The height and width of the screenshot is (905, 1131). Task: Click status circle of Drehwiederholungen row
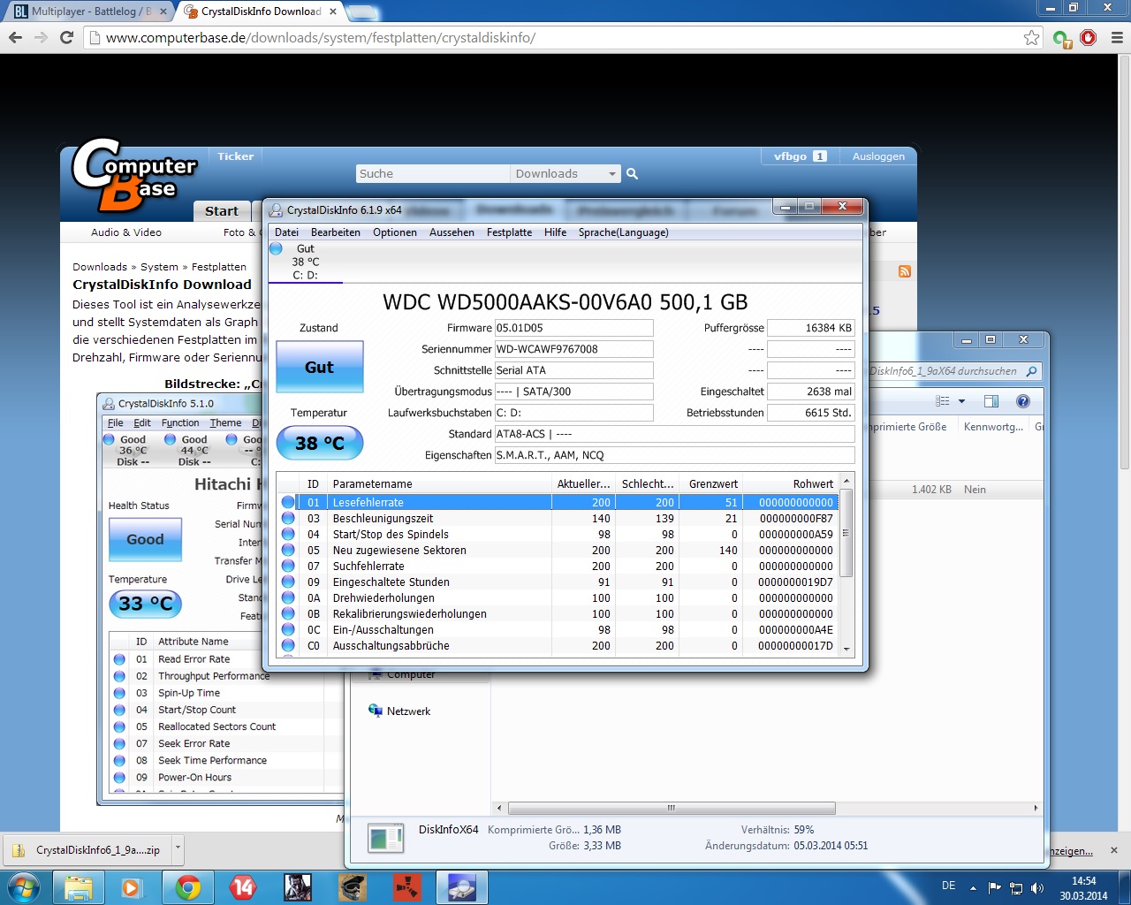(x=288, y=597)
